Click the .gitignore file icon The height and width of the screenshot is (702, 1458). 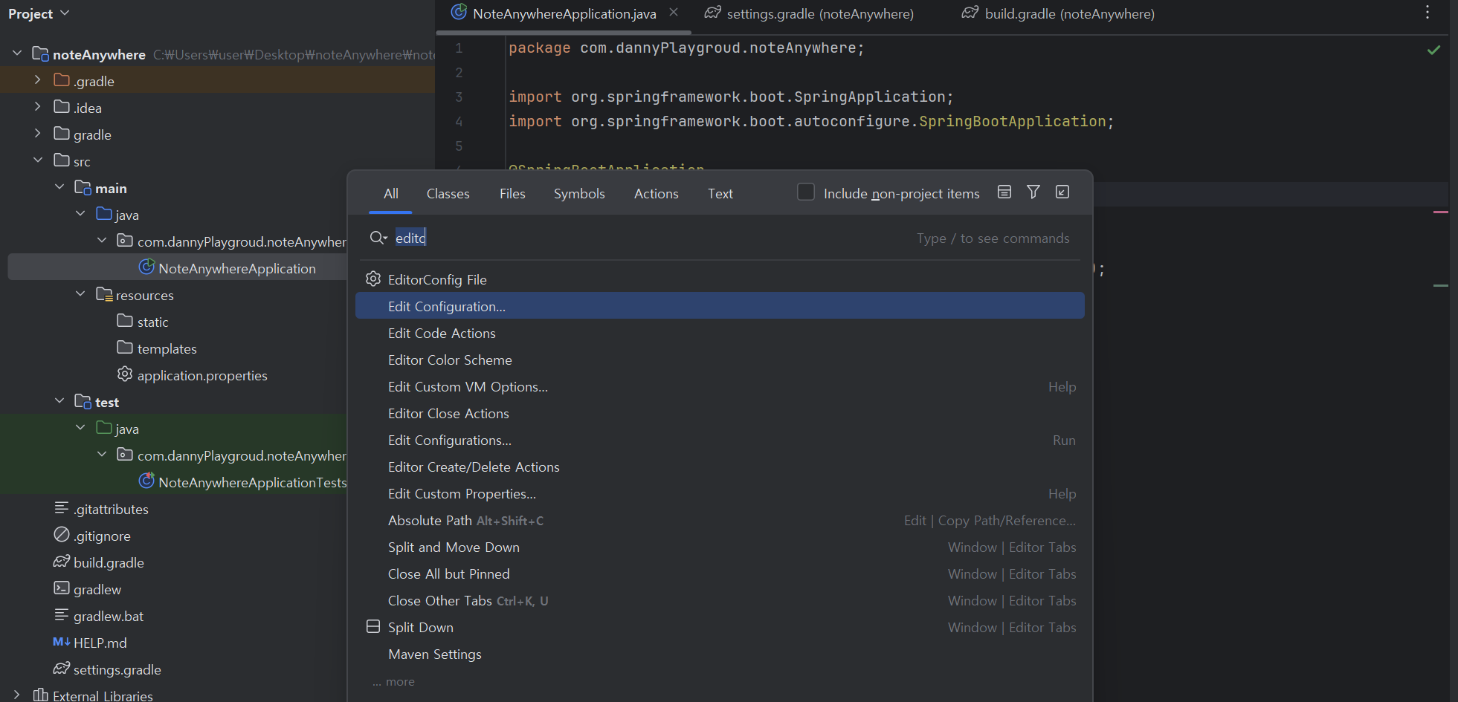click(62, 535)
